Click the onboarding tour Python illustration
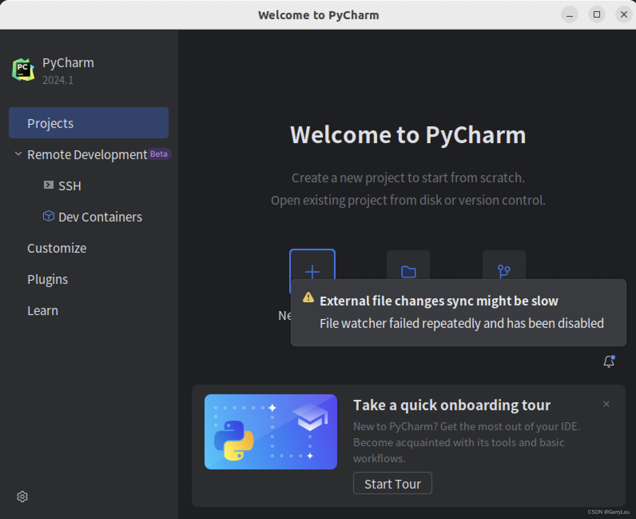The width and height of the screenshot is (636, 519). (271, 432)
